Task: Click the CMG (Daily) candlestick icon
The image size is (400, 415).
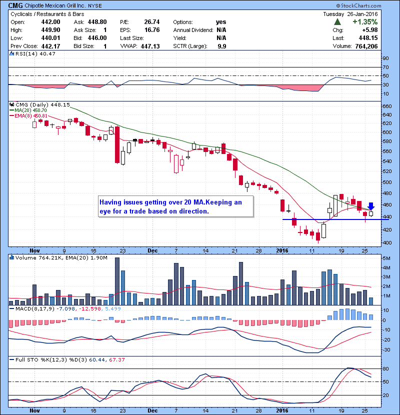Action: [11, 104]
